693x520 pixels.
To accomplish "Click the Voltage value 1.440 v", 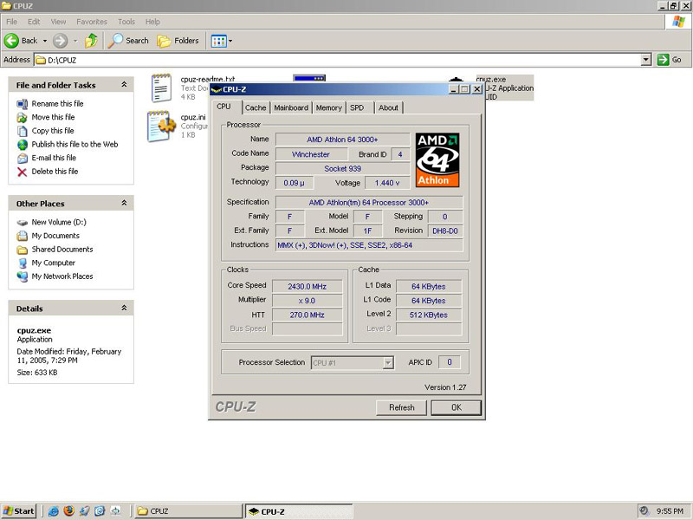I will [387, 183].
